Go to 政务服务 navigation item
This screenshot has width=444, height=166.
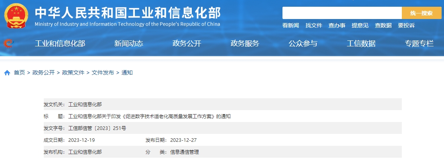tap(245, 44)
